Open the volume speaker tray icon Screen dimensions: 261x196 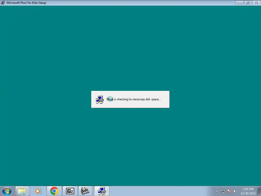(x=235, y=191)
